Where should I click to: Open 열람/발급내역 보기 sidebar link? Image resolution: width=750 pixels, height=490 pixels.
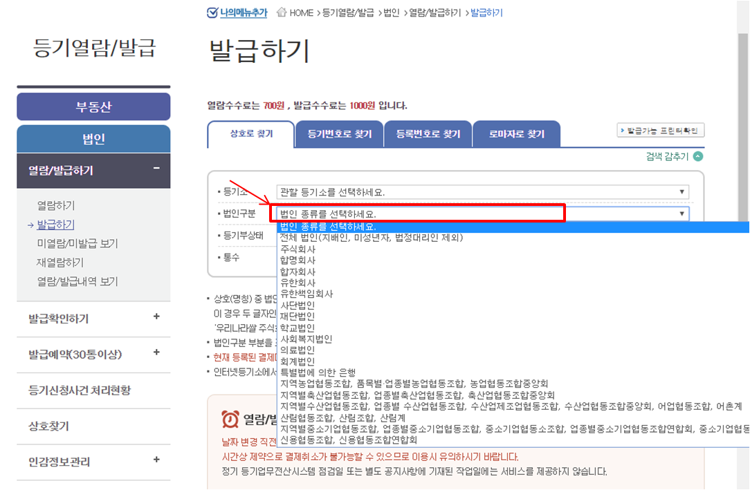[77, 282]
